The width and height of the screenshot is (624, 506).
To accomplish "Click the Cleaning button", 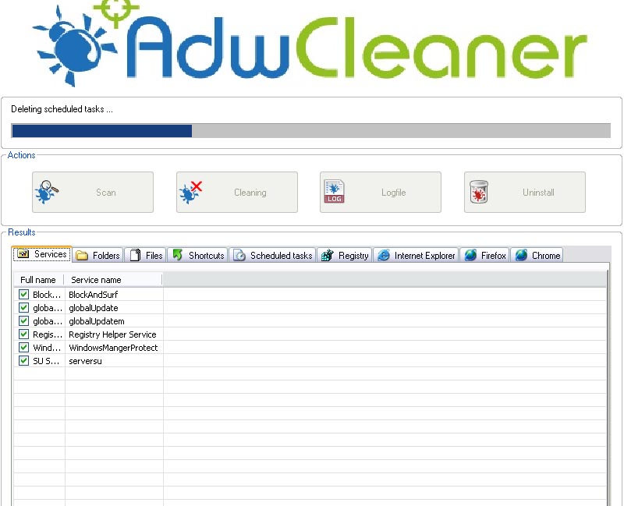I will [x=237, y=192].
